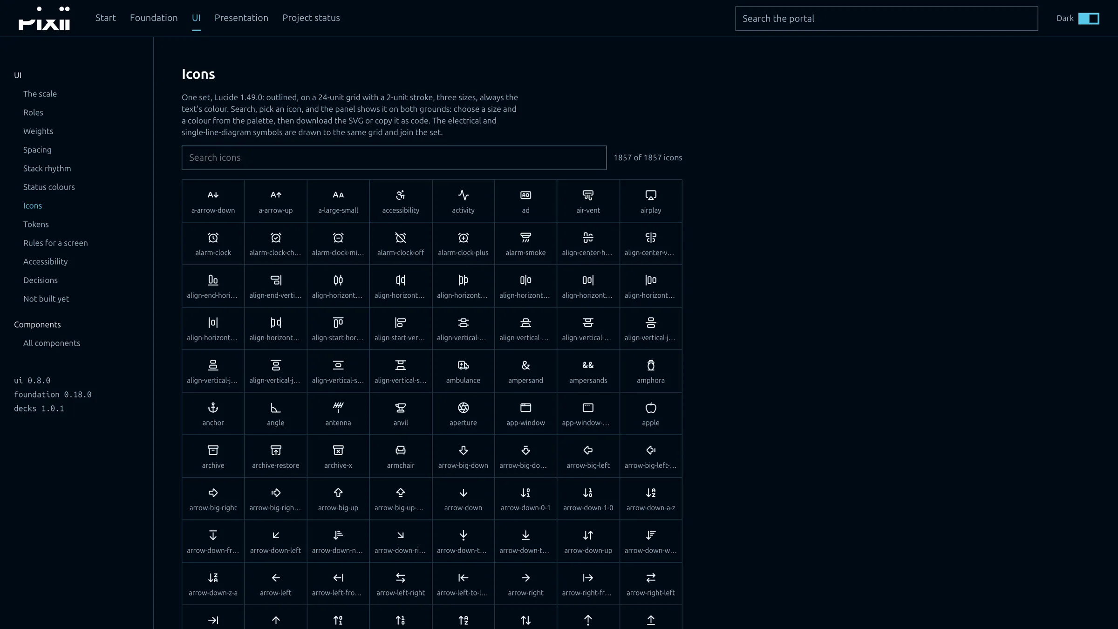Screen dimensions: 1118x629
Task: Select the anchor icon
Action: point(213,414)
